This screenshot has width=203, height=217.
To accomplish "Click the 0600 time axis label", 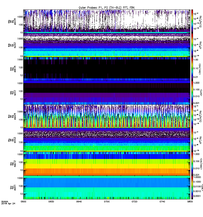I will tap(23, 202).
